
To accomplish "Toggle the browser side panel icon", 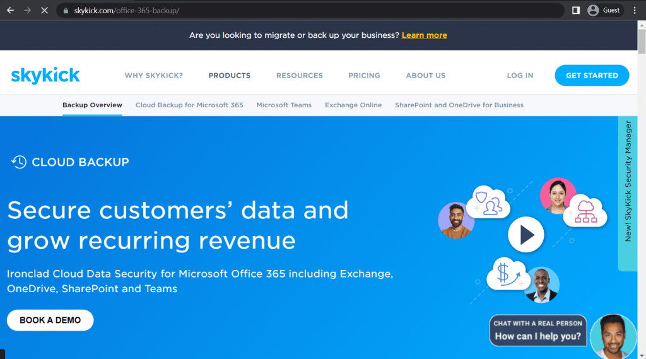I will (576, 10).
